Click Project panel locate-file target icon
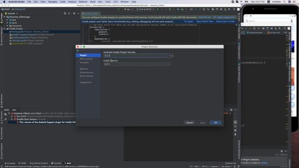The height and width of the screenshot is (168, 299). click(x=65, y=14)
